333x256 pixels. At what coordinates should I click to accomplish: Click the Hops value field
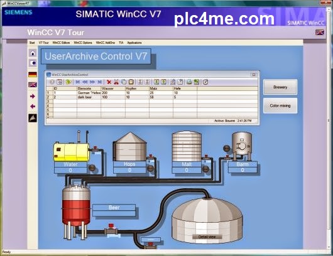click(129, 170)
